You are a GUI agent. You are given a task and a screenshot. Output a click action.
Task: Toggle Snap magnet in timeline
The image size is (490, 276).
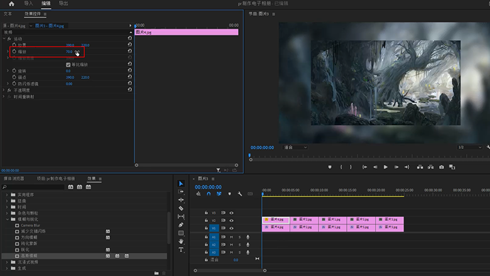209,194
